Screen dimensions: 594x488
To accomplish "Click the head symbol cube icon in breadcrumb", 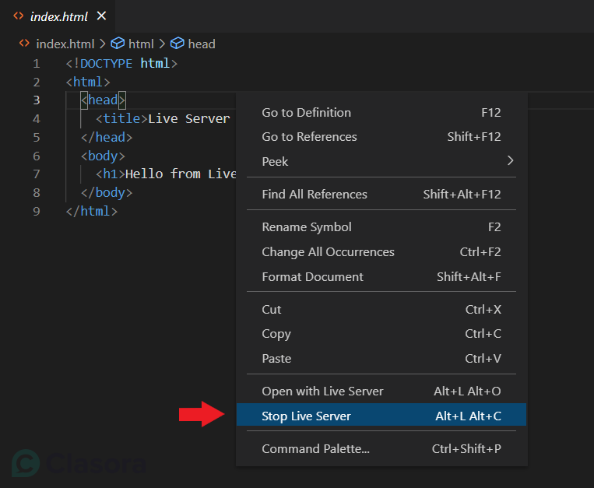I will click(177, 44).
